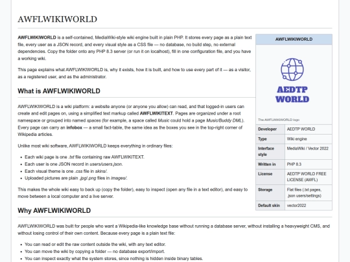Click the bullet 'Each wiki page is one .txt file'
This screenshot has width=350, height=262.
(x=84, y=157)
